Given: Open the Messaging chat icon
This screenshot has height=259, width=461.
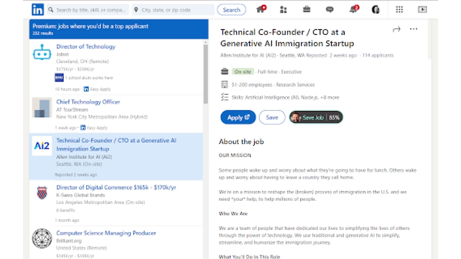Looking at the screenshot, I should pyautogui.click(x=330, y=10).
